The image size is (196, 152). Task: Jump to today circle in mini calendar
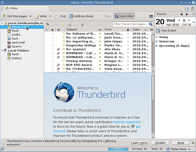tap(184, 21)
